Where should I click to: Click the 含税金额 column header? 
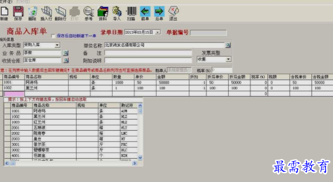322,77
